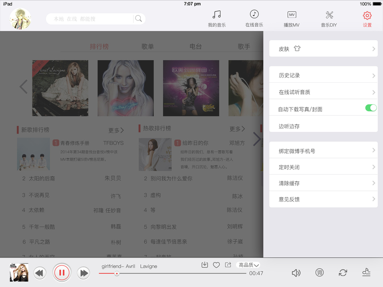Click artist name 朱贝贝
Viewport: 383px width, 287px height.
tap(113, 178)
